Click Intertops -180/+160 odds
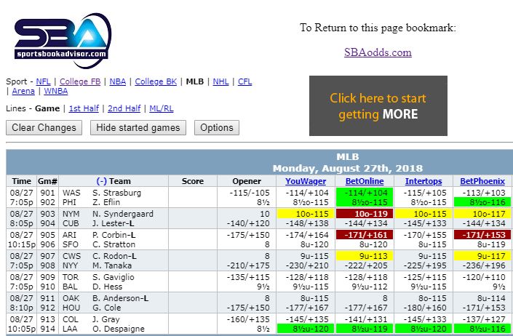 coord(425,308)
